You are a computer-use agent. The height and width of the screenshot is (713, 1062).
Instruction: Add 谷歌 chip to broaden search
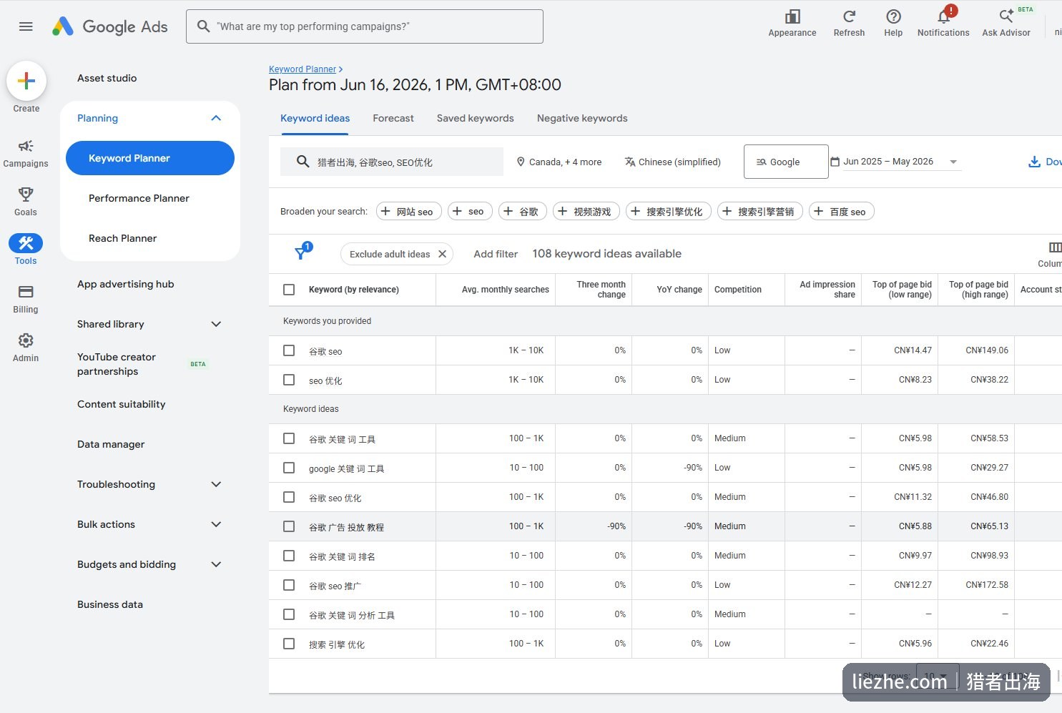523,211
